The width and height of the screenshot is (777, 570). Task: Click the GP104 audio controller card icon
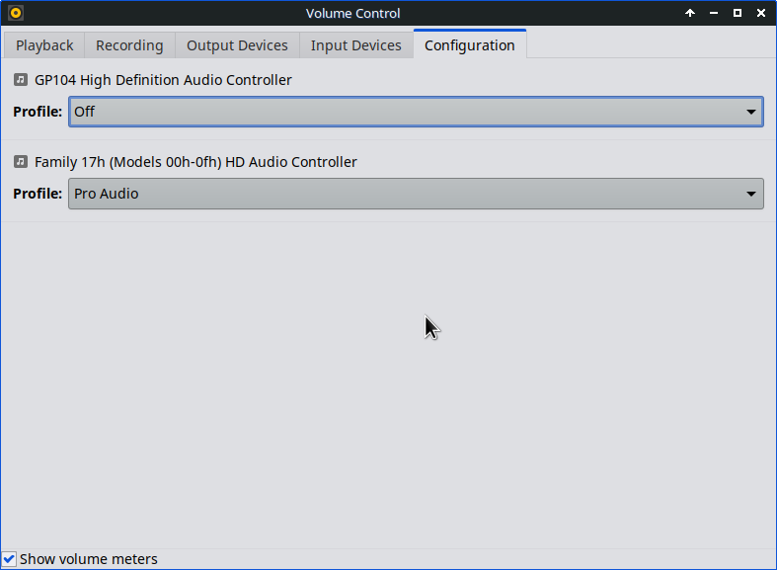click(x=21, y=79)
